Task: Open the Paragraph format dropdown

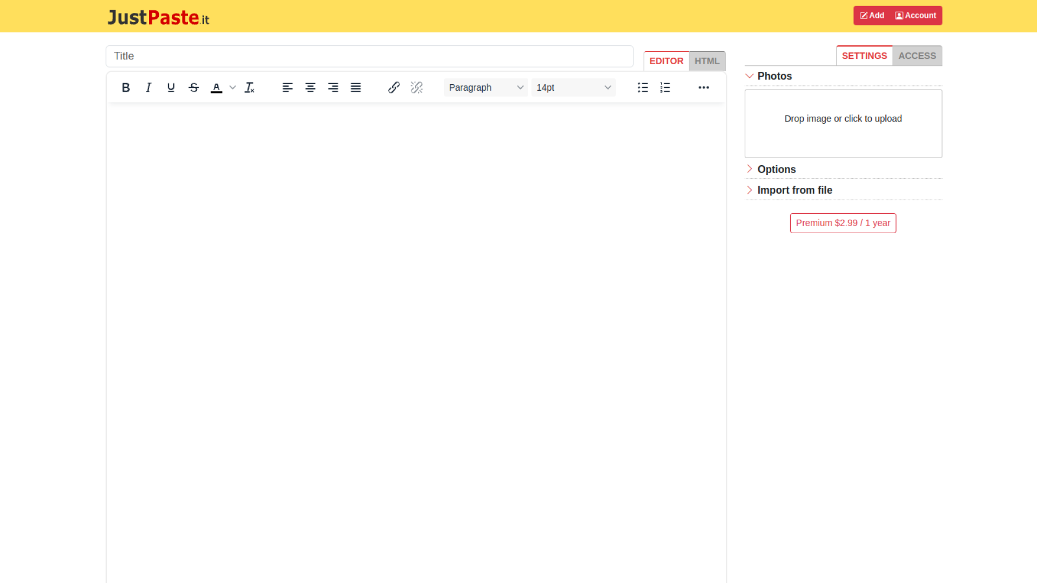Action: click(486, 87)
